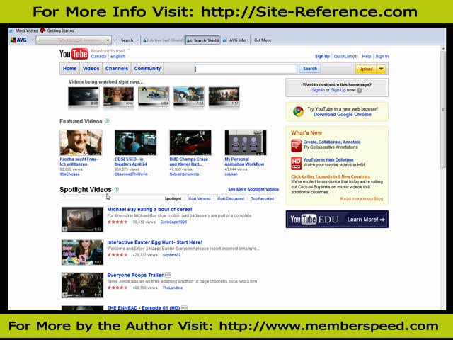
Task: Open the Community tab
Action: click(x=147, y=69)
